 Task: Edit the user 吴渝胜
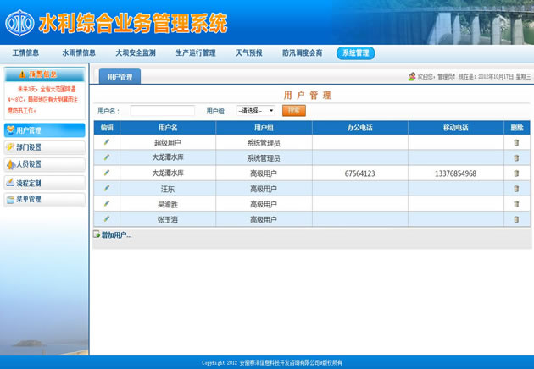pyautogui.click(x=107, y=203)
